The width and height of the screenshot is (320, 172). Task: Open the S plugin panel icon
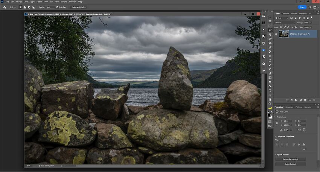264,57
